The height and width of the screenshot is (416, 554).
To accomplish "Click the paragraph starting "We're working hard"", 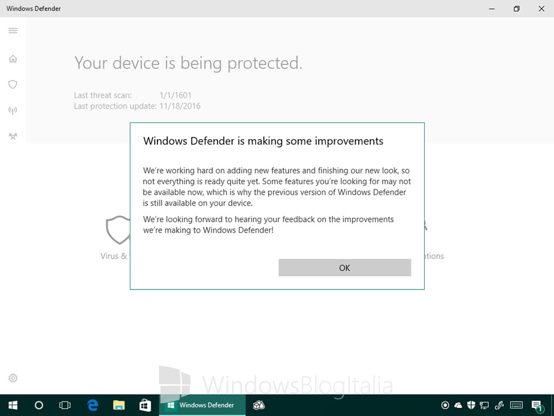I will [276, 187].
